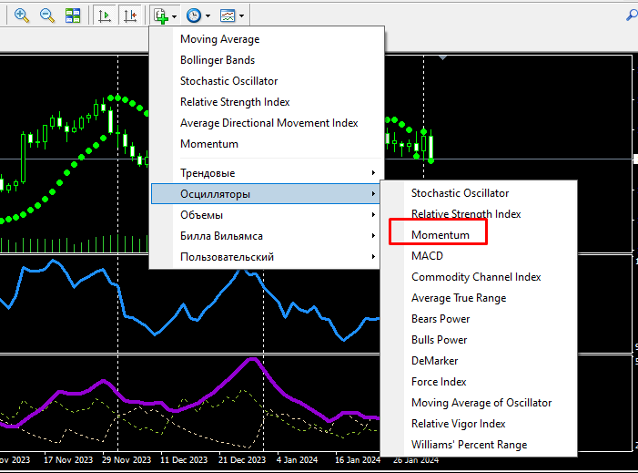Click the 16 Jan 2024 date label
Screen dimensions: 638x473
[358, 460]
